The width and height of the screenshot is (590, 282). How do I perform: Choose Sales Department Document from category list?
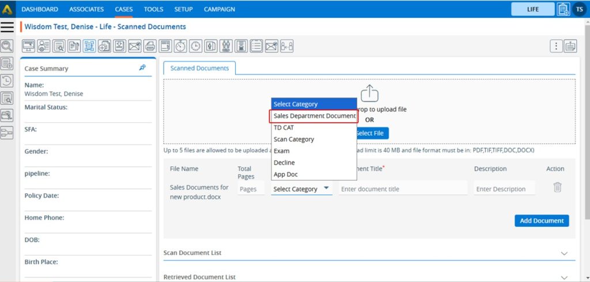pos(315,116)
